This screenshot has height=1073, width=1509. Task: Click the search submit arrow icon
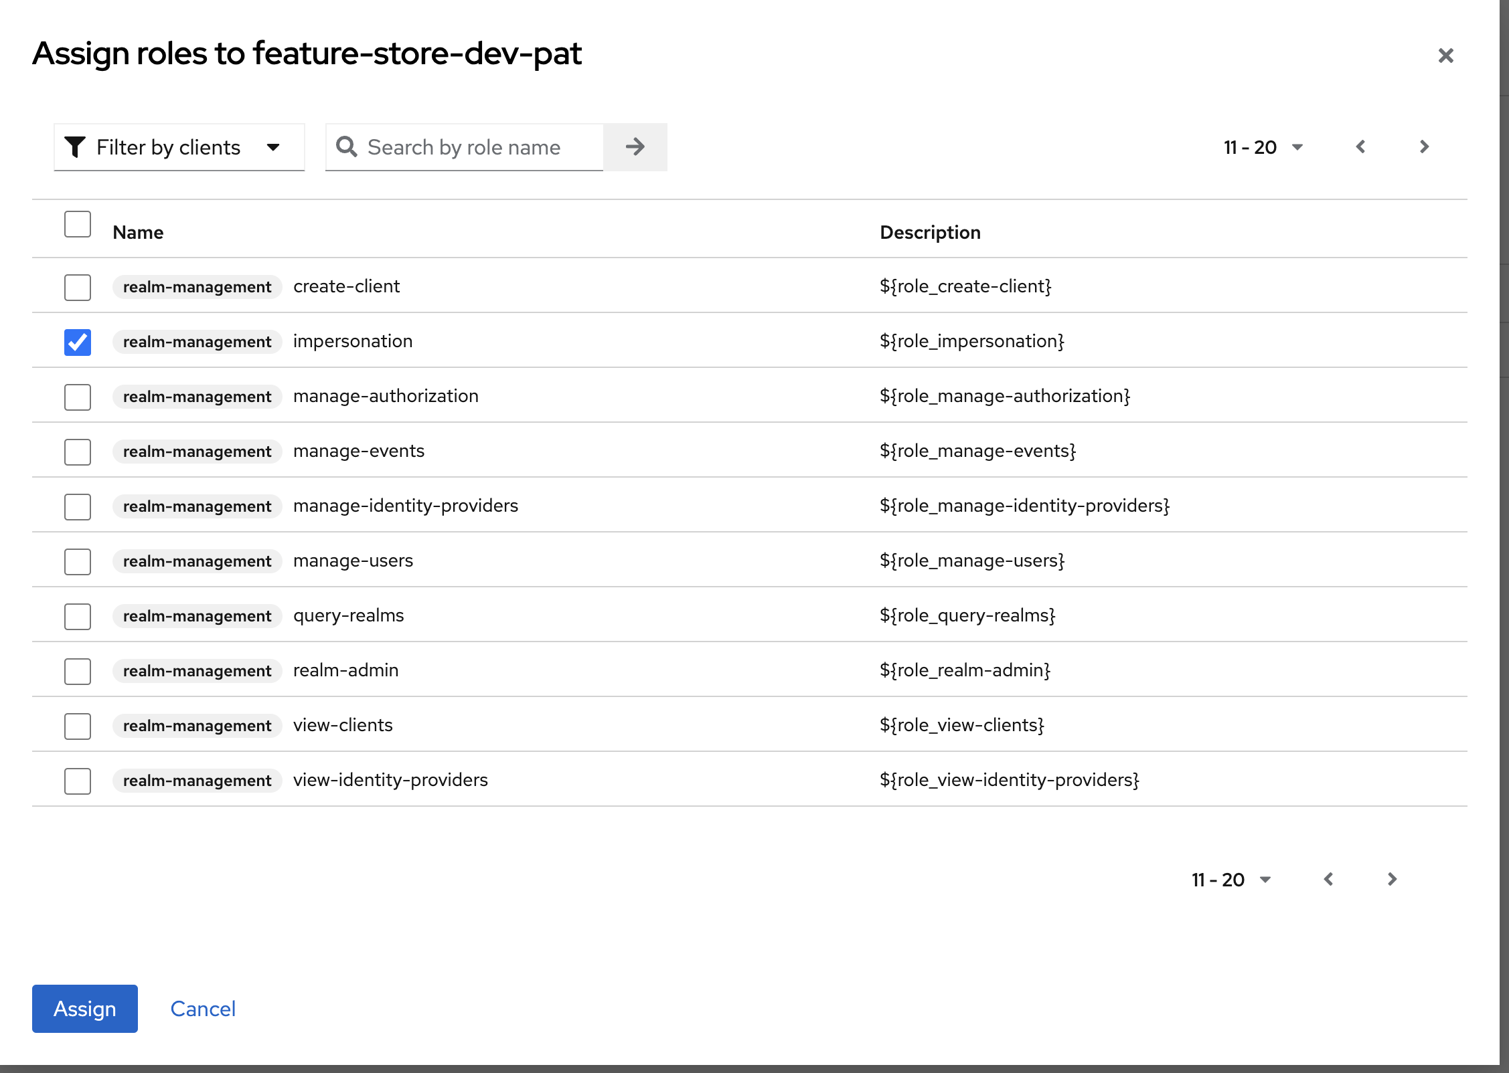pos(635,147)
